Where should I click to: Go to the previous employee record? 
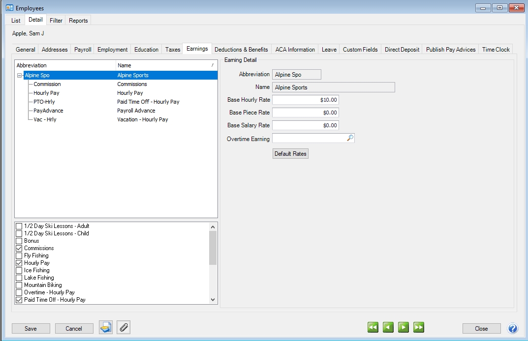coord(388,328)
